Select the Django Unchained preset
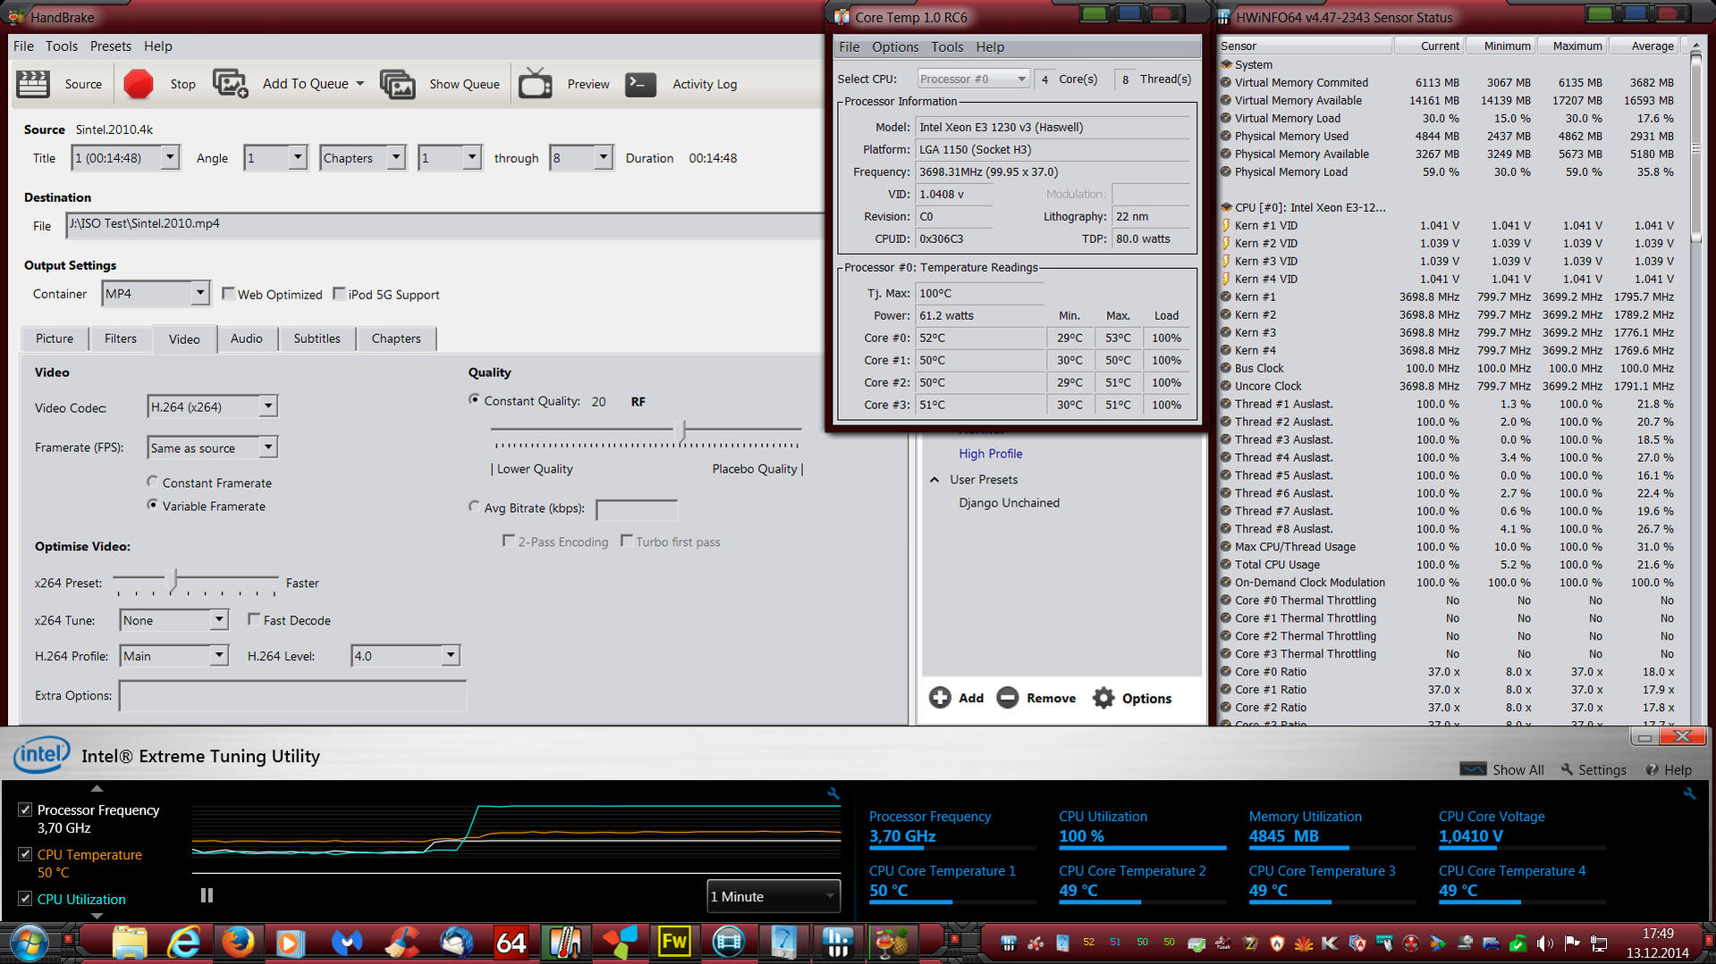This screenshot has height=964, width=1716. pyautogui.click(x=1010, y=503)
